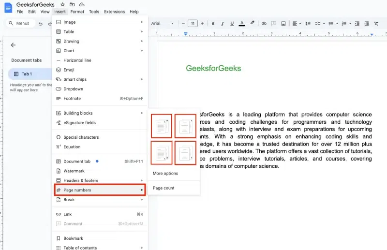Expand Headers & footers submenu

tap(100, 180)
